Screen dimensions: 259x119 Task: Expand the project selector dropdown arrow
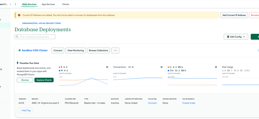point(10,4)
